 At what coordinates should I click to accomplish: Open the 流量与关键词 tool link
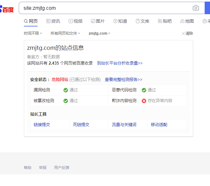[124, 125]
